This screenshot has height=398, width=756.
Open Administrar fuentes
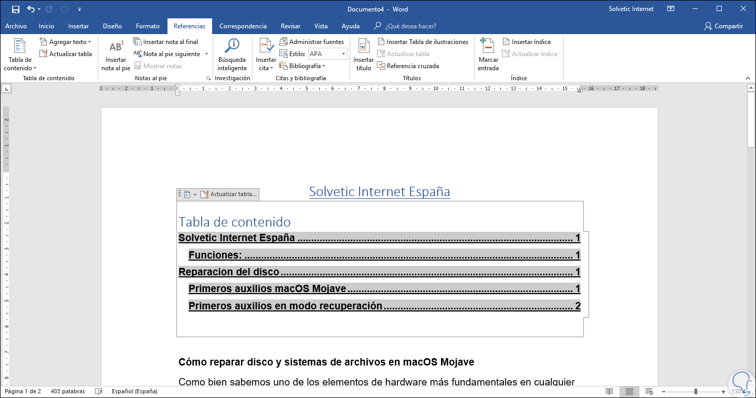click(x=311, y=42)
